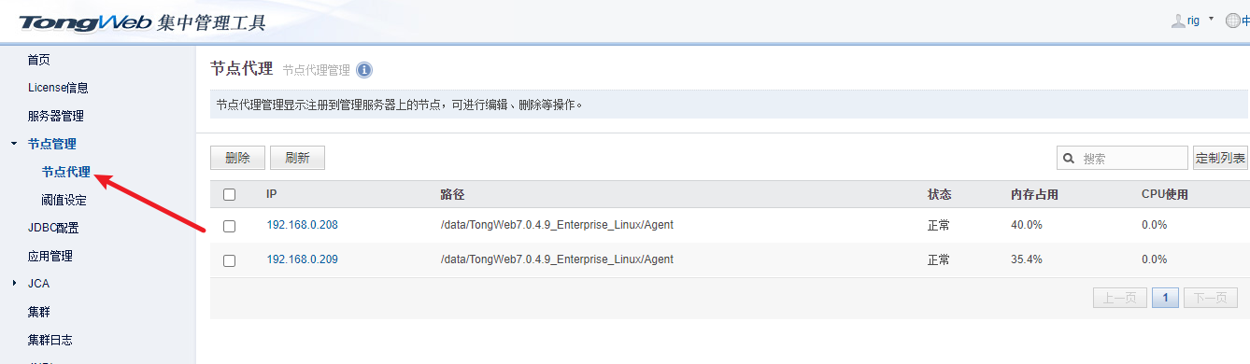Open the rig user dropdown arrow
This screenshot has width=1250, height=364.
[x=1211, y=19]
